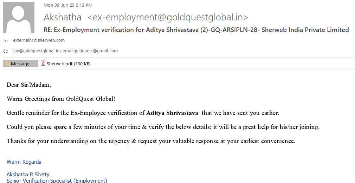Image resolution: width=355 pixels, height=183 pixels.
Task: Click the To label
Action: (x=5, y=41)
